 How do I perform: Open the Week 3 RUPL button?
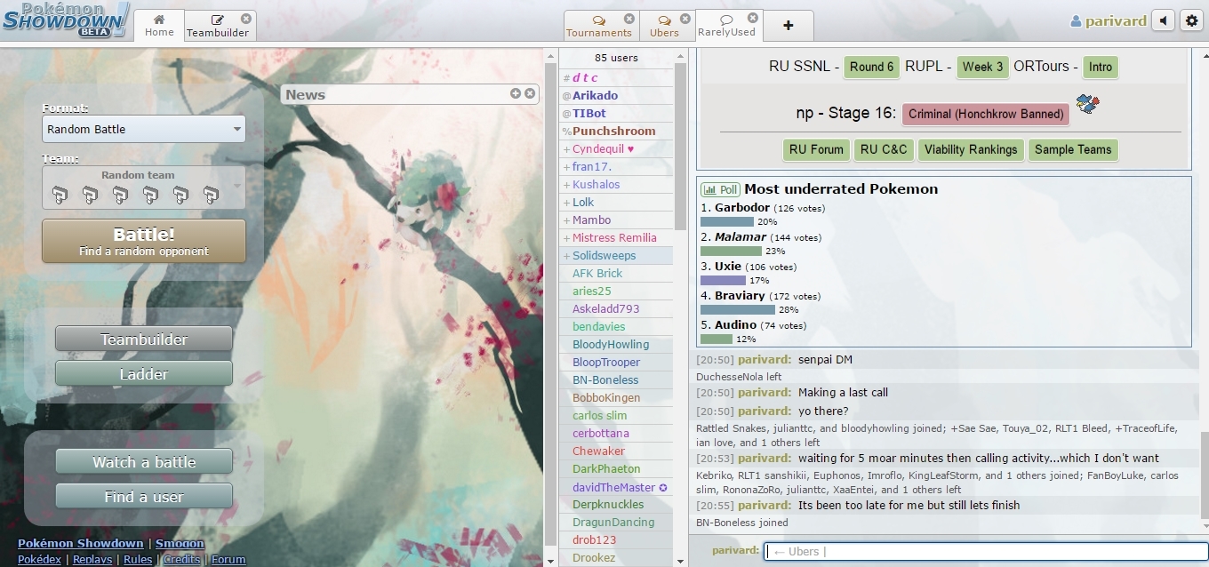click(x=982, y=67)
